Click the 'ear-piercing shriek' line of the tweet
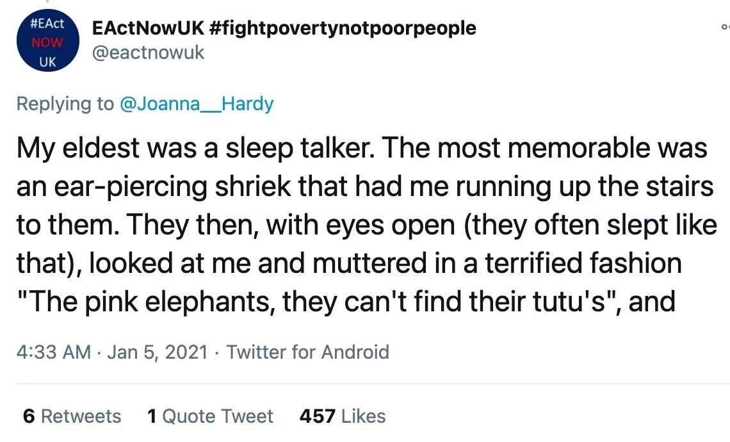This screenshot has height=442, width=730. [x=365, y=187]
